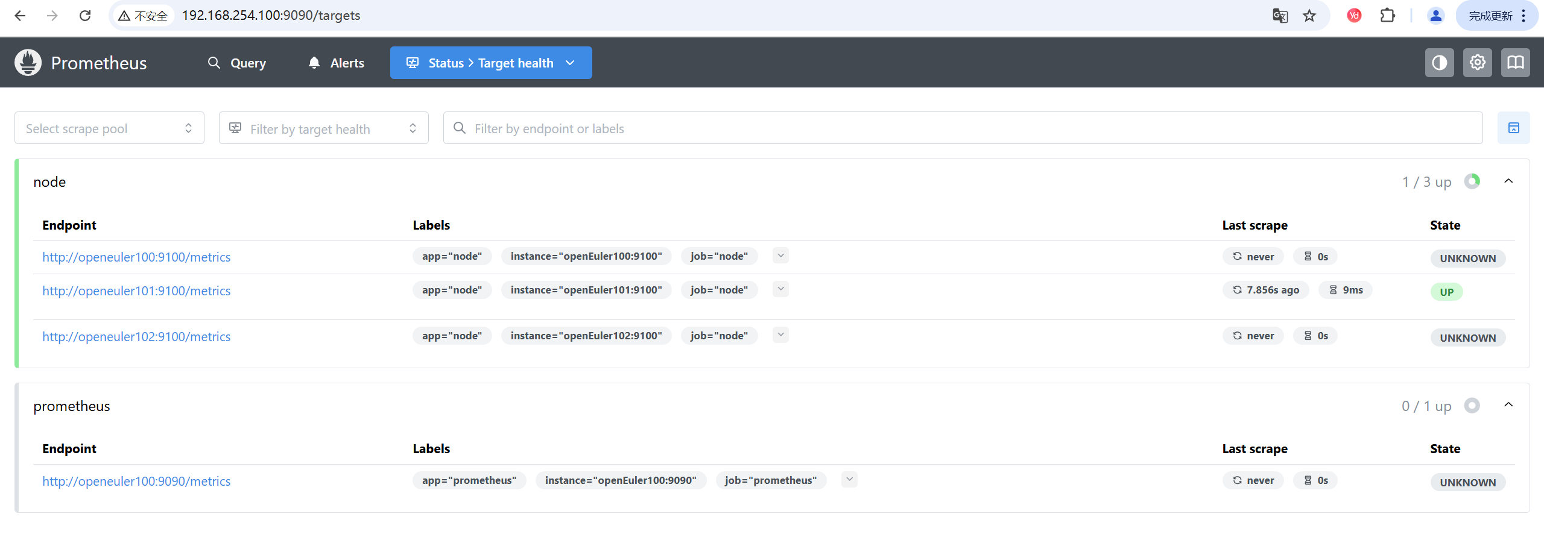Click UNKNOWN state badge for openeuler100:9090
The image size is (1544, 546).
pos(1467,483)
